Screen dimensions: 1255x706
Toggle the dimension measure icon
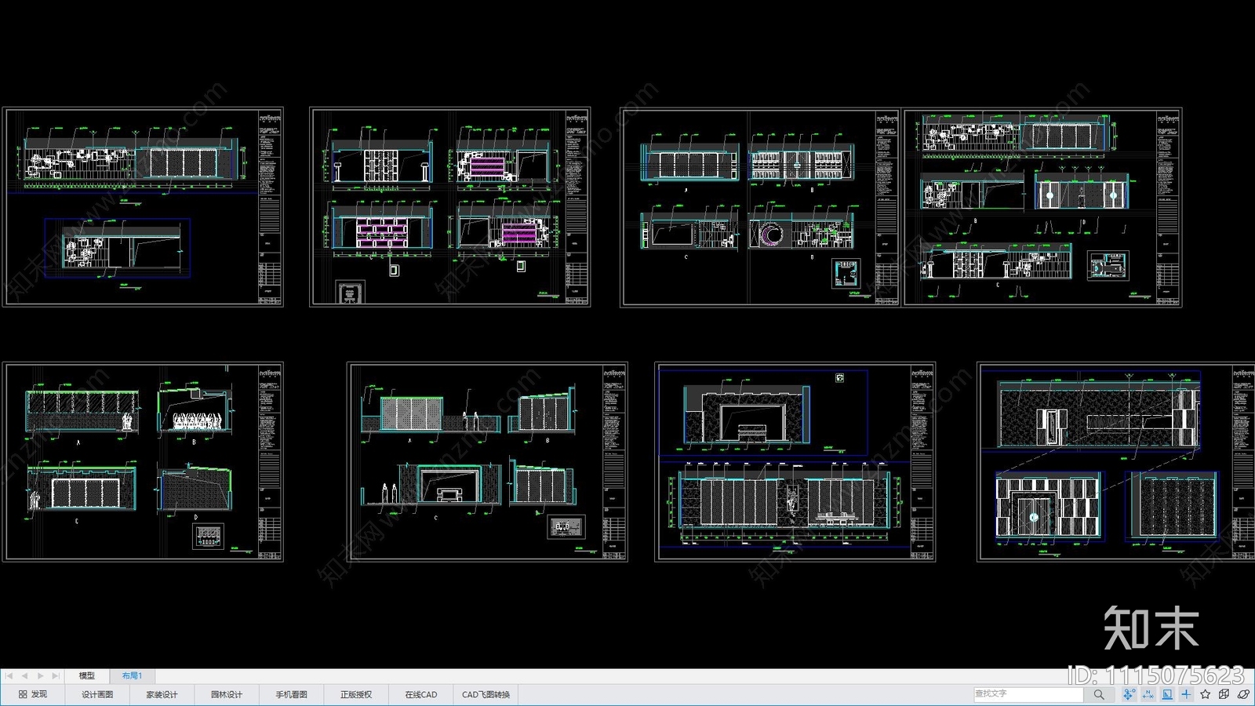tap(1148, 694)
